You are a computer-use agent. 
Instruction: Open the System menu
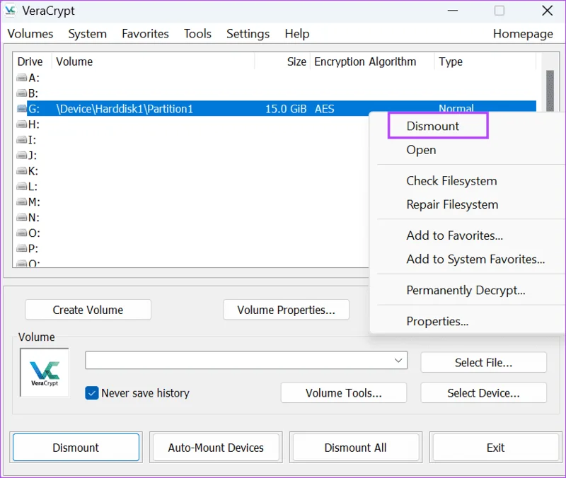[87, 34]
